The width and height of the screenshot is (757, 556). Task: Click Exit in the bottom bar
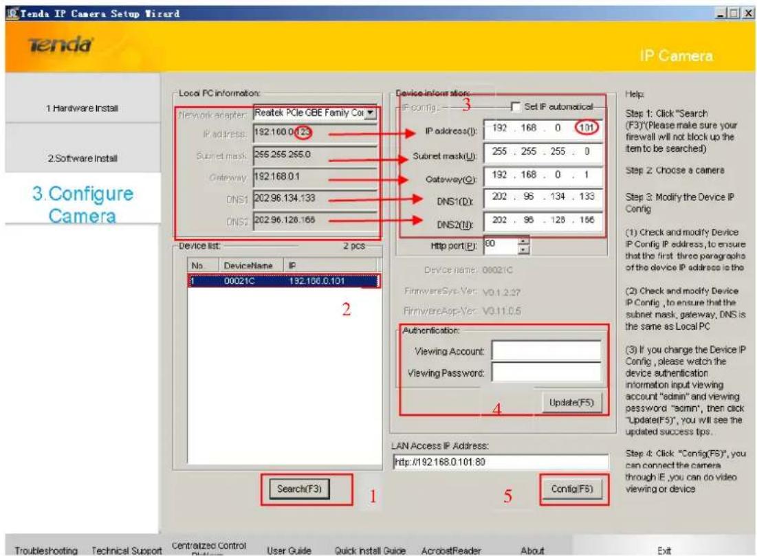pyautogui.click(x=663, y=551)
